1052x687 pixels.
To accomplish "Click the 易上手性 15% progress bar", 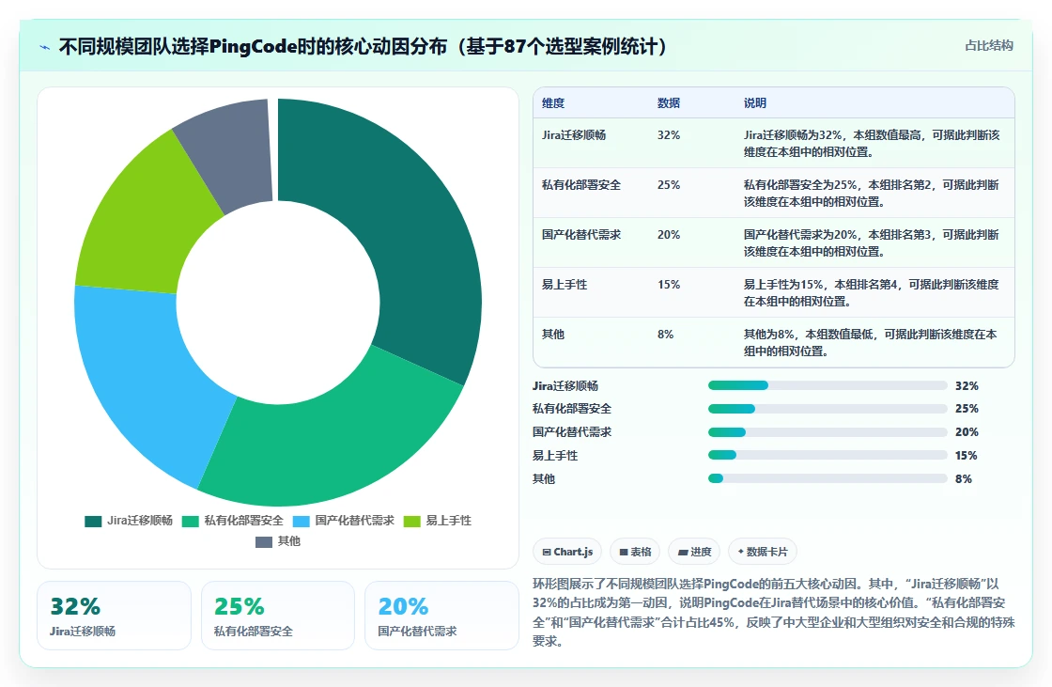I will [x=828, y=455].
